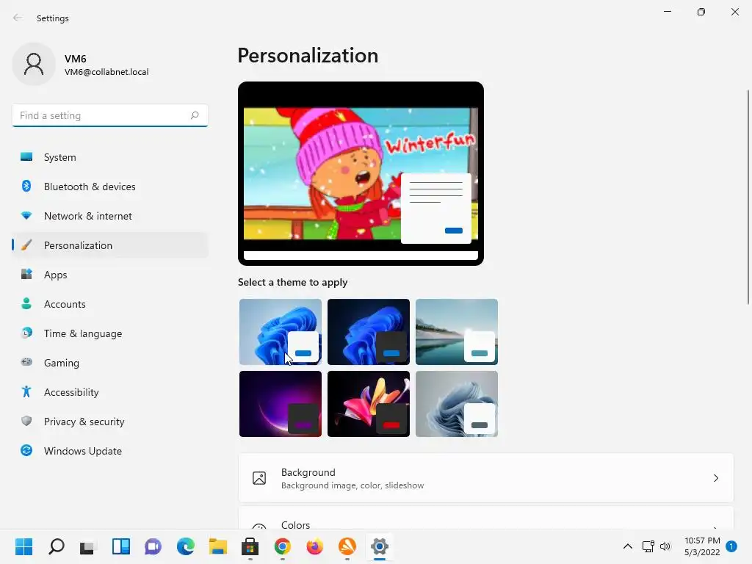Click the notification badge in tray
The width and height of the screenshot is (752, 564).
[x=731, y=546]
